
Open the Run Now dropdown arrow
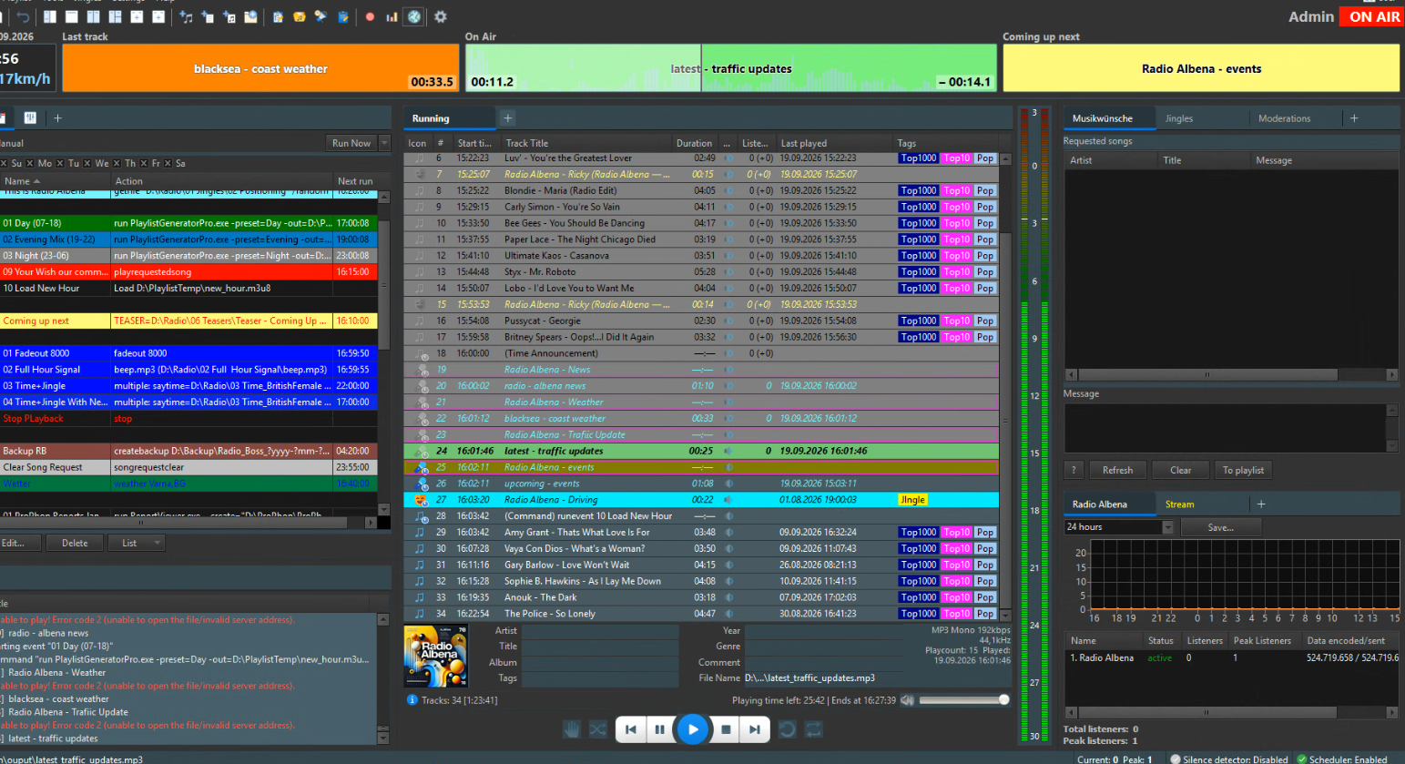coord(384,143)
